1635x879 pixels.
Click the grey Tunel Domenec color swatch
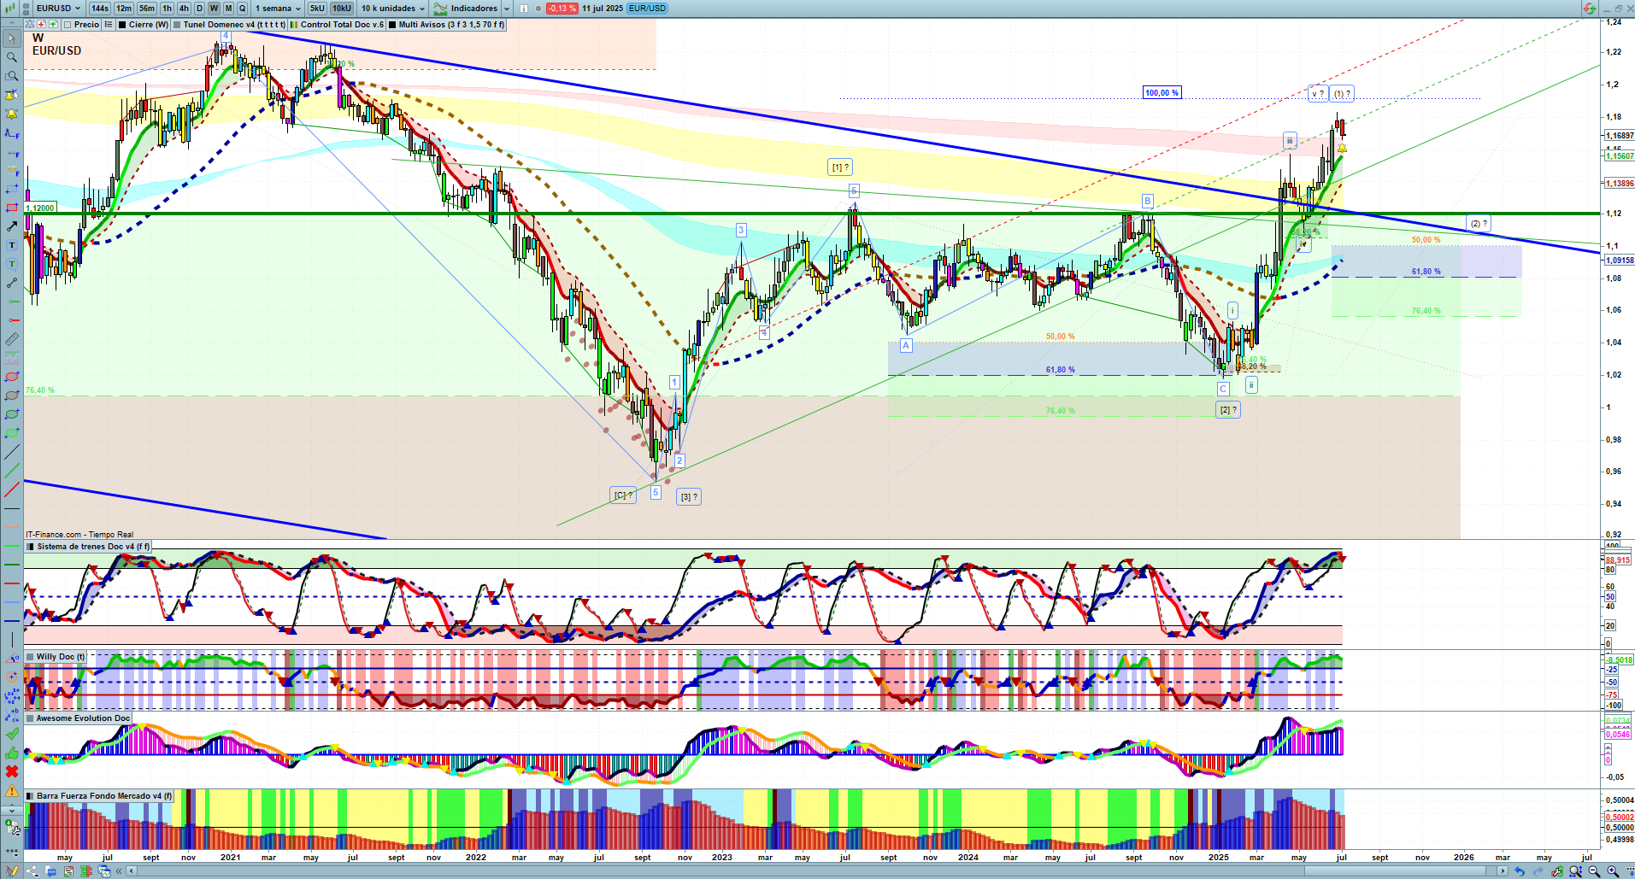click(x=177, y=25)
